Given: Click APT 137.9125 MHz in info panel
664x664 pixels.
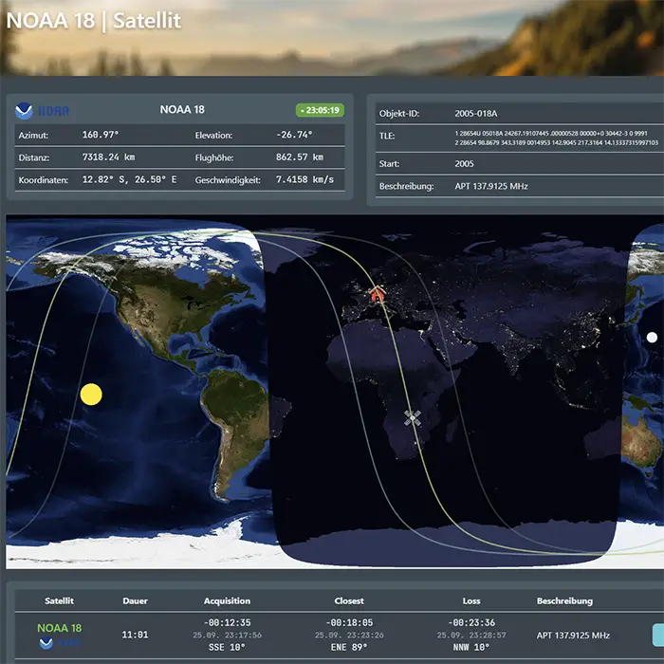Looking at the screenshot, I should (491, 186).
